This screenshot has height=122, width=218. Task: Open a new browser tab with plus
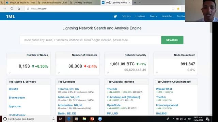pos(135,2)
